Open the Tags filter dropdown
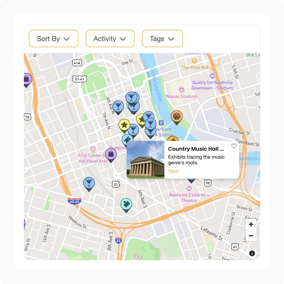The image size is (284, 284). click(x=162, y=39)
